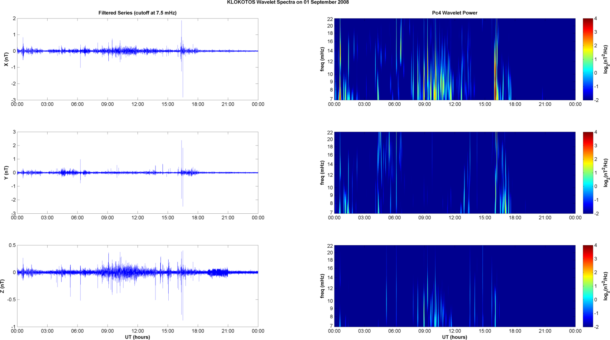Click dense burst near 19:30 in Z series
The height and width of the screenshot is (340, 610).
coord(218,272)
